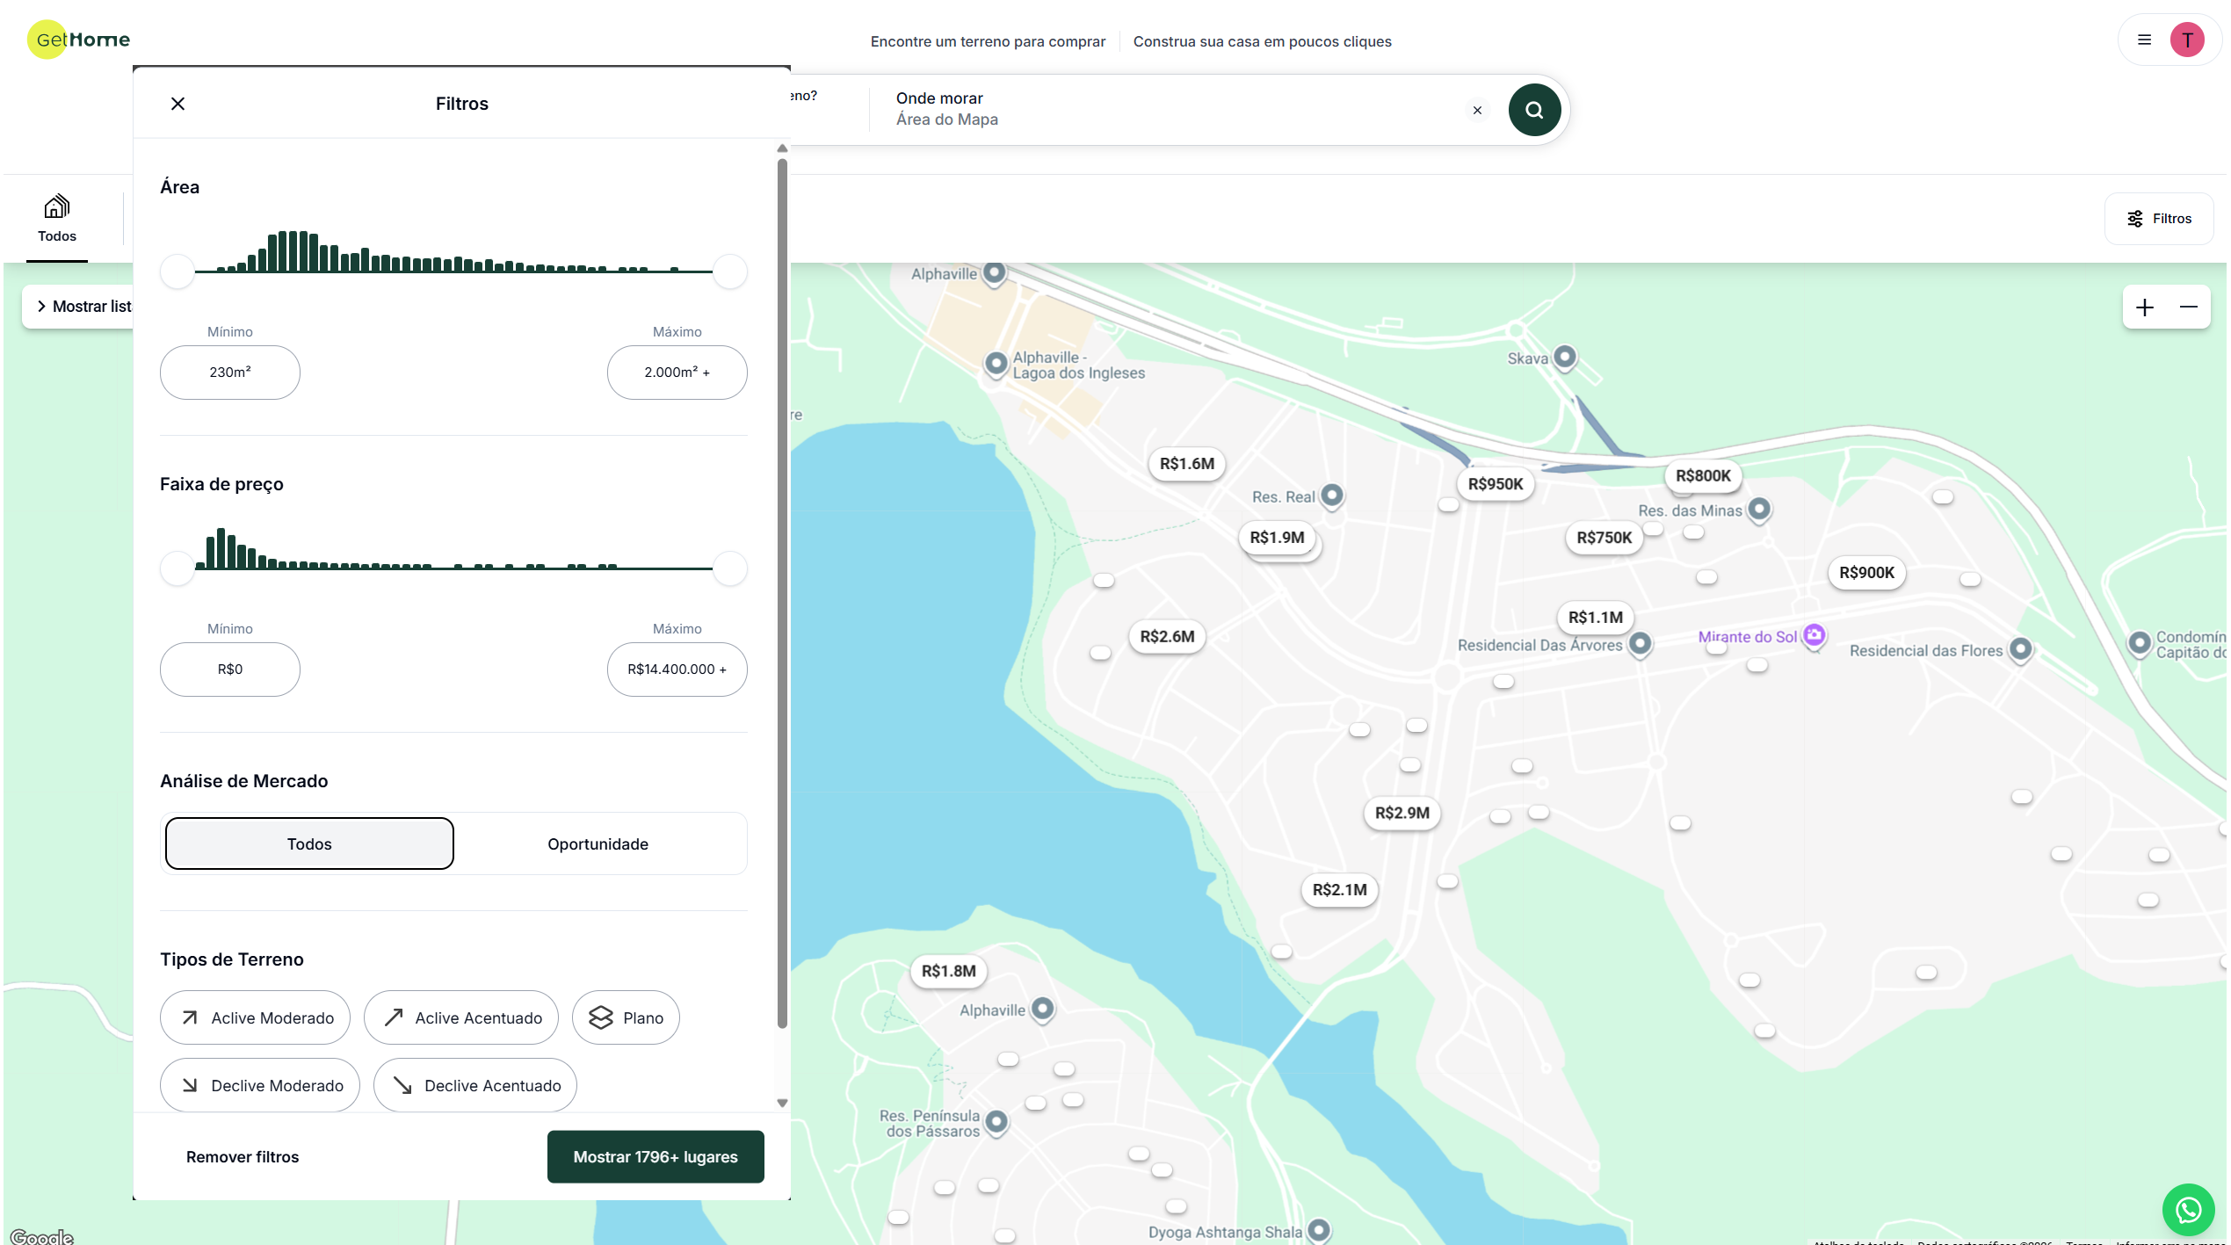Clear the Onde morar search field
2231x1245 pixels.
click(1477, 111)
